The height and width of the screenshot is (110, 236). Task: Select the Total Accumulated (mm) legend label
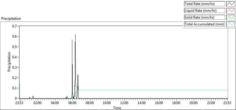pos(204,24)
